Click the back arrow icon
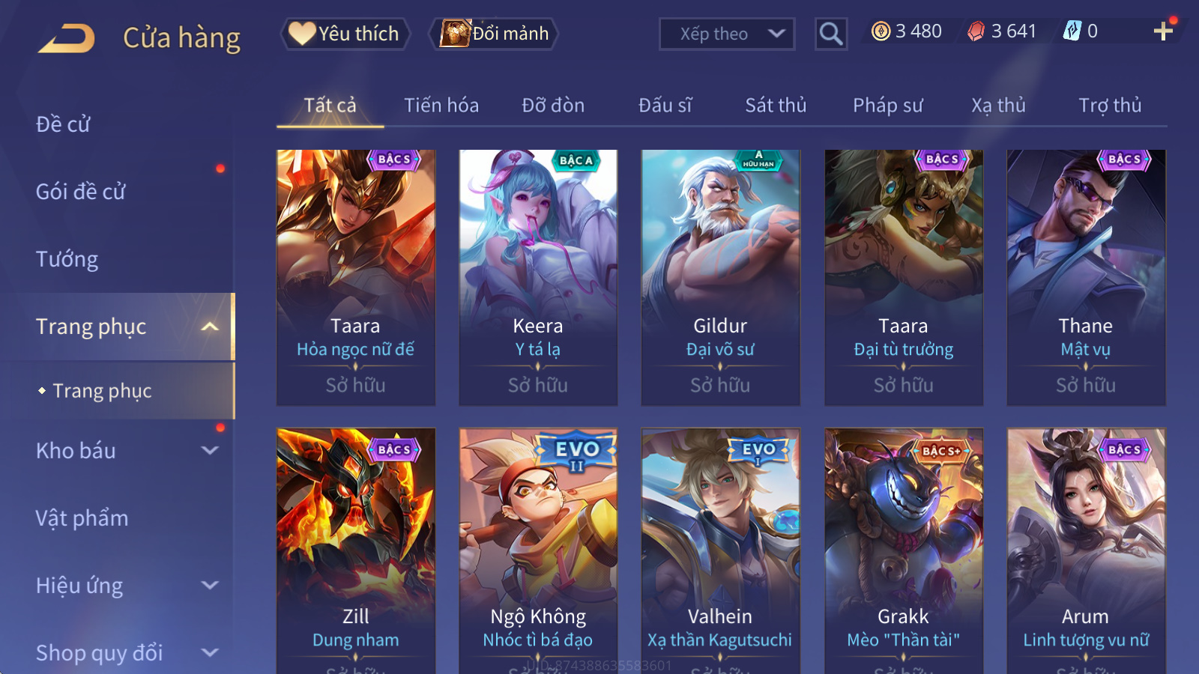 tap(67, 38)
